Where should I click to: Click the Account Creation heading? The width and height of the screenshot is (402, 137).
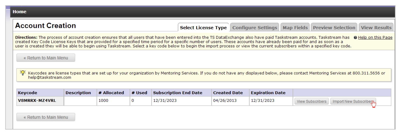[x=46, y=26]
